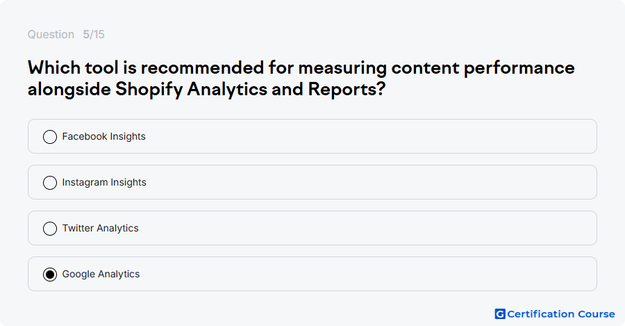625x326 pixels.
Task: Click the 5/15 question counter
Action: pyautogui.click(x=94, y=34)
